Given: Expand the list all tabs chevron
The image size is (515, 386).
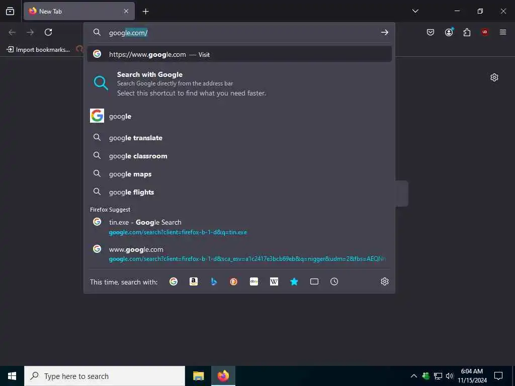Looking at the screenshot, I should pyautogui.click(x=415, y=11).
